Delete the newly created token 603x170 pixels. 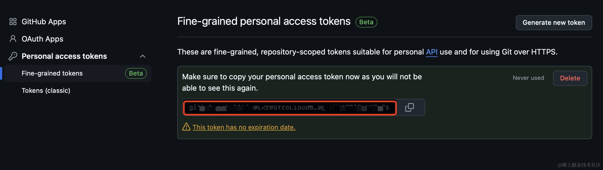[x=570, y=78]
